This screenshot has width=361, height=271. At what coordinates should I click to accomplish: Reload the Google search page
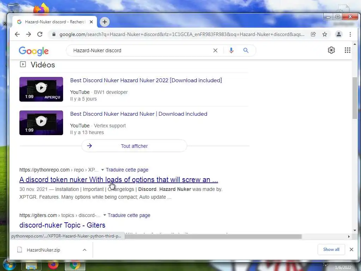pos(40,34)
